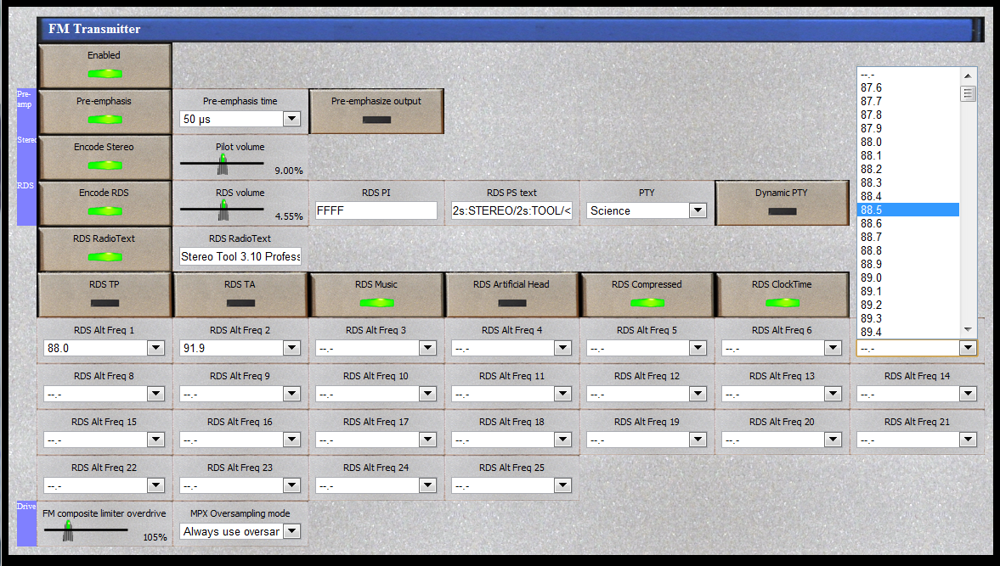Toggle RDS ClockTime
The width and height of the screenshot is (1000, 566).
click(x=782, y=294)
